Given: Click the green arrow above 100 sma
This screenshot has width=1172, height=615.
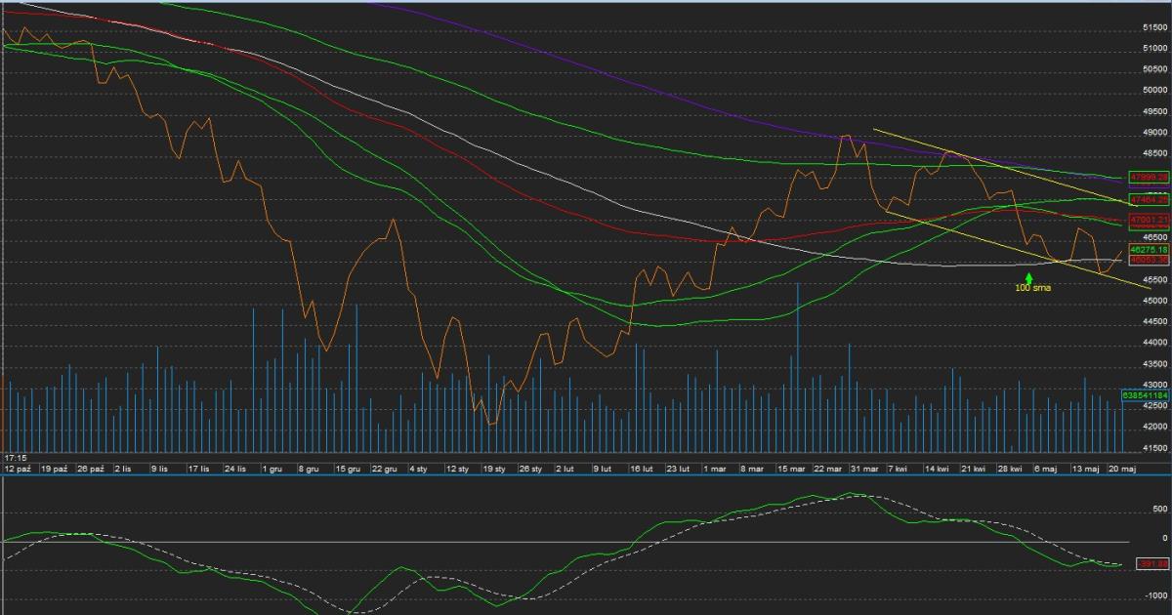Looking at the screenshot, I should [1028, 278].
